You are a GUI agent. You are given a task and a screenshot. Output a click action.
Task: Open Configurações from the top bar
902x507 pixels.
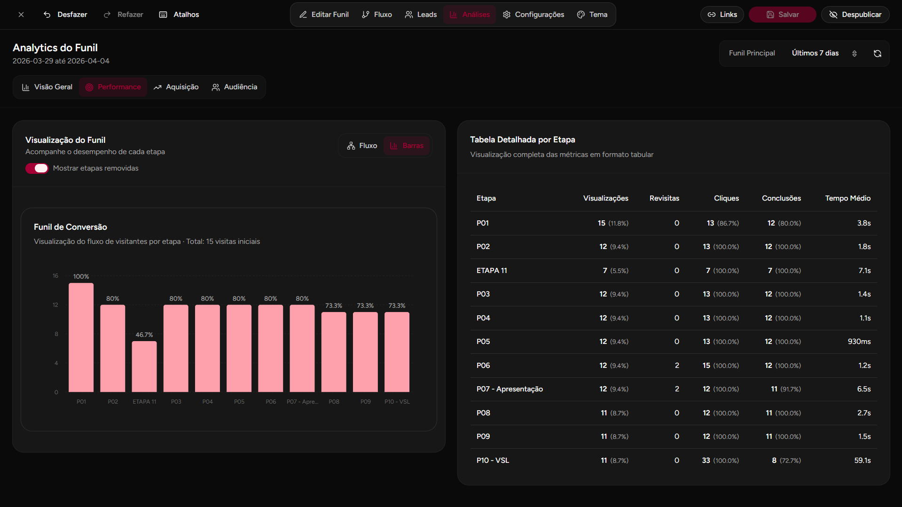click(533, 15)
